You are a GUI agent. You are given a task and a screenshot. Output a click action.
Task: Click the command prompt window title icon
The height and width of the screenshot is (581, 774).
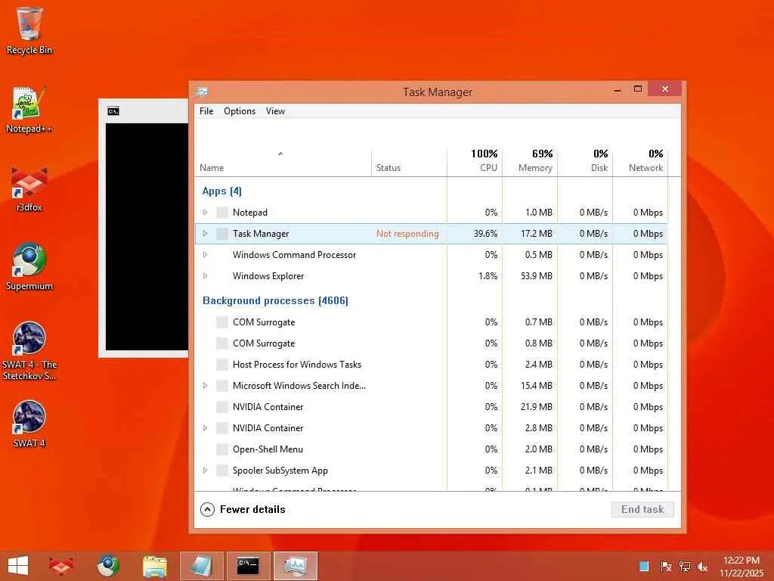click(113, 111)
